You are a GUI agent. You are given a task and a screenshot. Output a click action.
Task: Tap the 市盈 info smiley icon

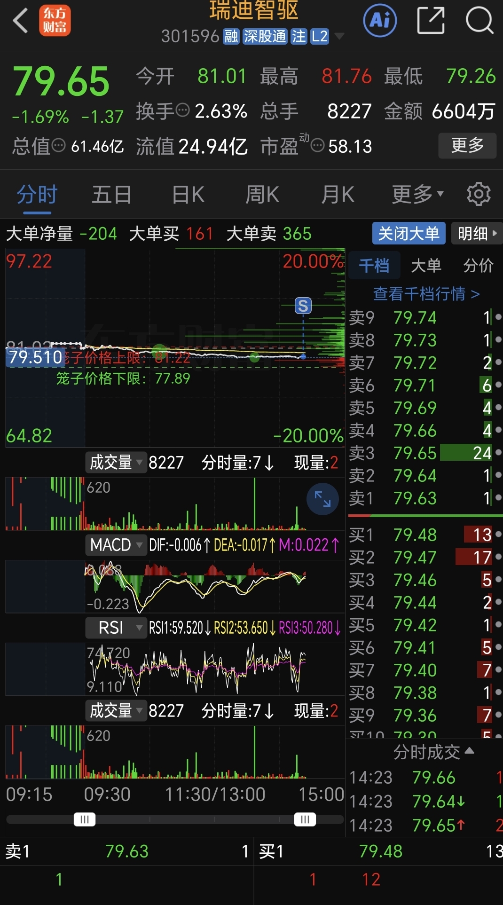318,145
